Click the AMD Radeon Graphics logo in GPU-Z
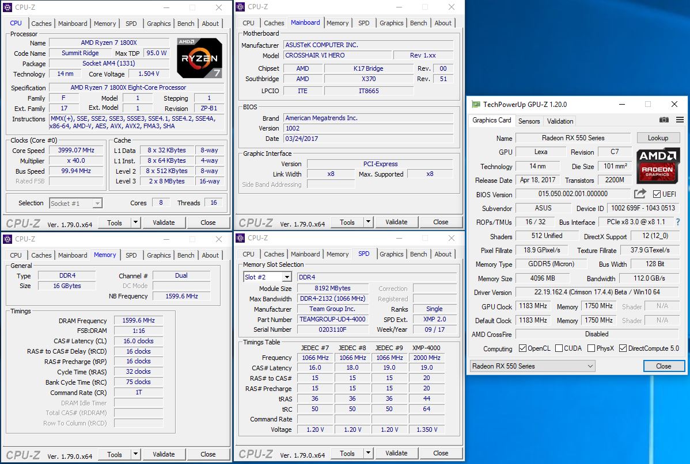This screenshot has height=464, width=690. coord(658,166)
